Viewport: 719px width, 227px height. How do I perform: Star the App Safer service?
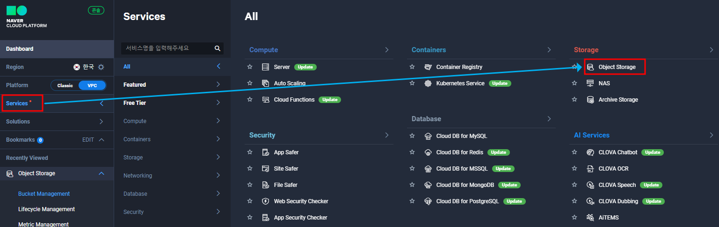click(x=250, y=152)
